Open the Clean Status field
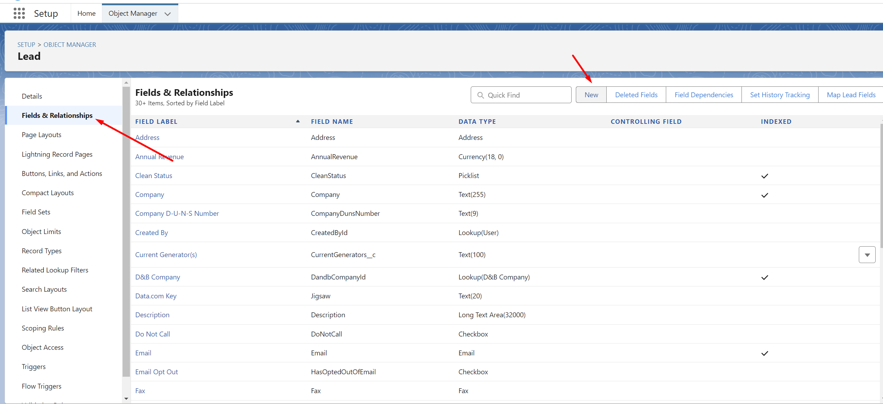This screenshot has height=404, width=883. [154, 176]
